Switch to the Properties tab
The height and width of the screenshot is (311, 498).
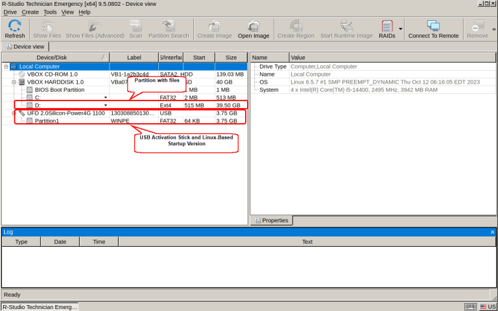271,220
